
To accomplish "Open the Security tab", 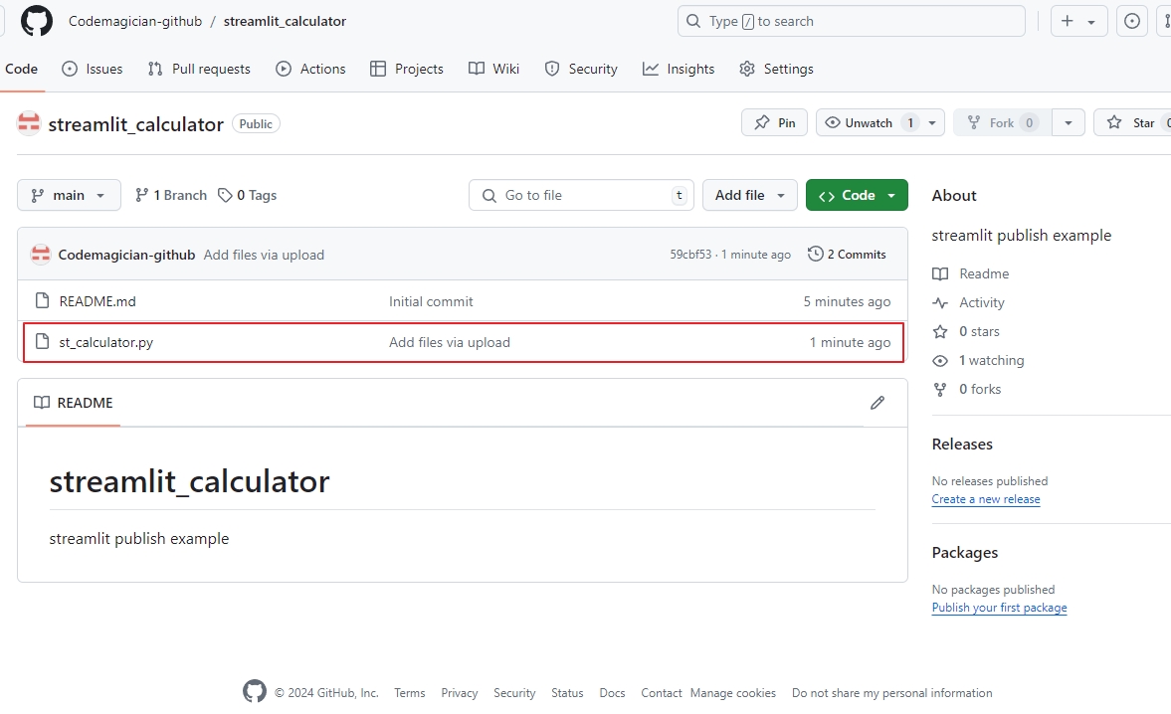I will [581, 69].
